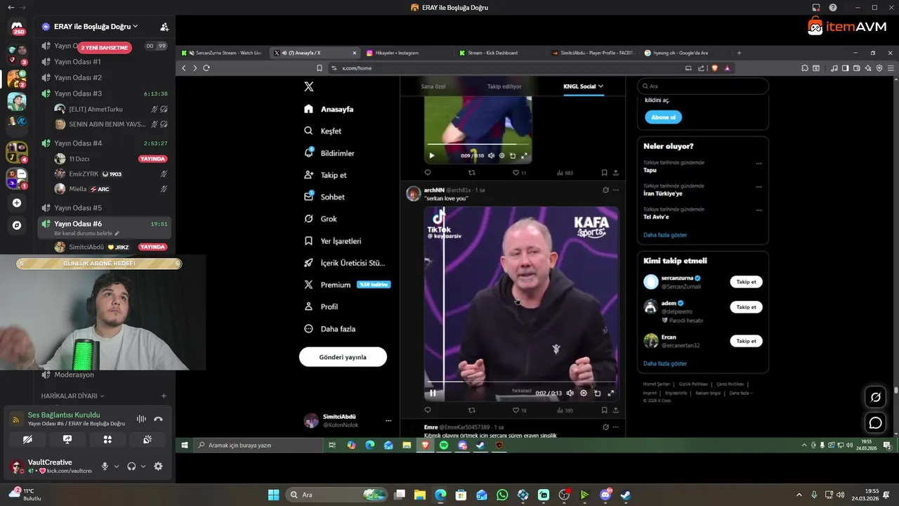
Task: Open microphone input options arrow
Action: tap(117, 466)
